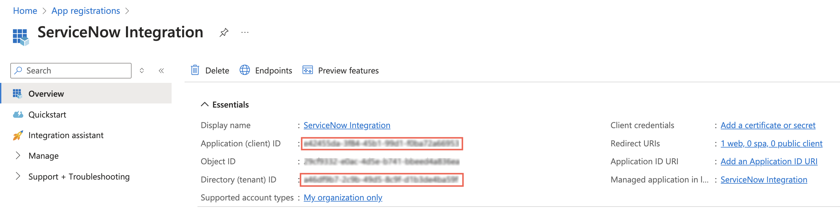The image size is (840, 211).
Task: Go to App registrations breadcrumb
Action: 86,11
